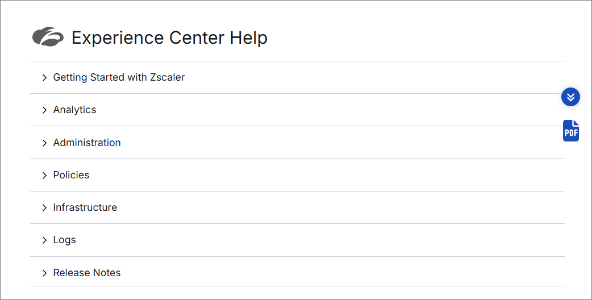The width and height of the screenshot is (592, 300).
Task: Open the Logs topic label
Action: pos(64,240)
